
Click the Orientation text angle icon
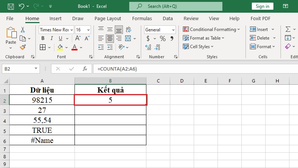pyautogui.click(x=121, y=47)
